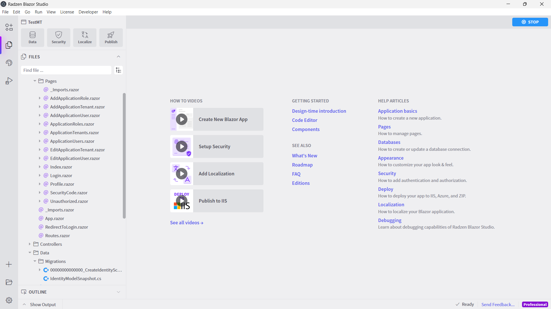The width and height of the screenshot is (551, 309).
Task: Open the Roadmap link
Action: (x=302, y=165)
